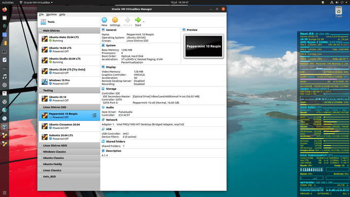Click the Discard toolbar icon
This screenshot has width=350, height=197.
pos(127,20)
